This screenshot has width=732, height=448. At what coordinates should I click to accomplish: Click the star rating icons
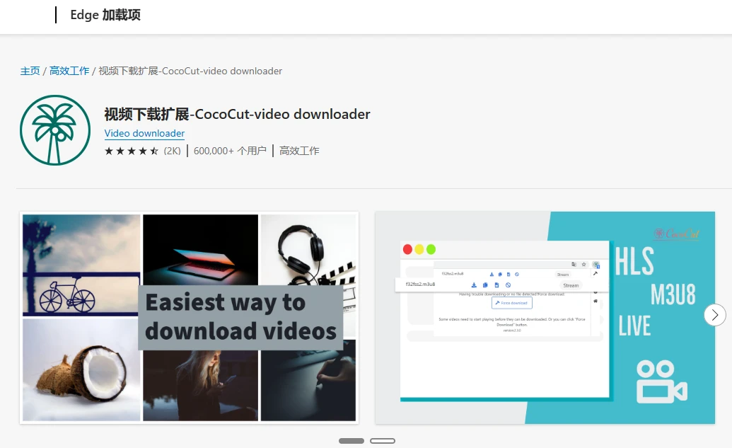coord(132,151)
